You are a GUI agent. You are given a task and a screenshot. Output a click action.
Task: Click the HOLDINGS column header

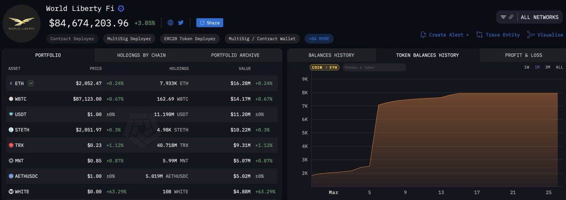click(179, 69)
